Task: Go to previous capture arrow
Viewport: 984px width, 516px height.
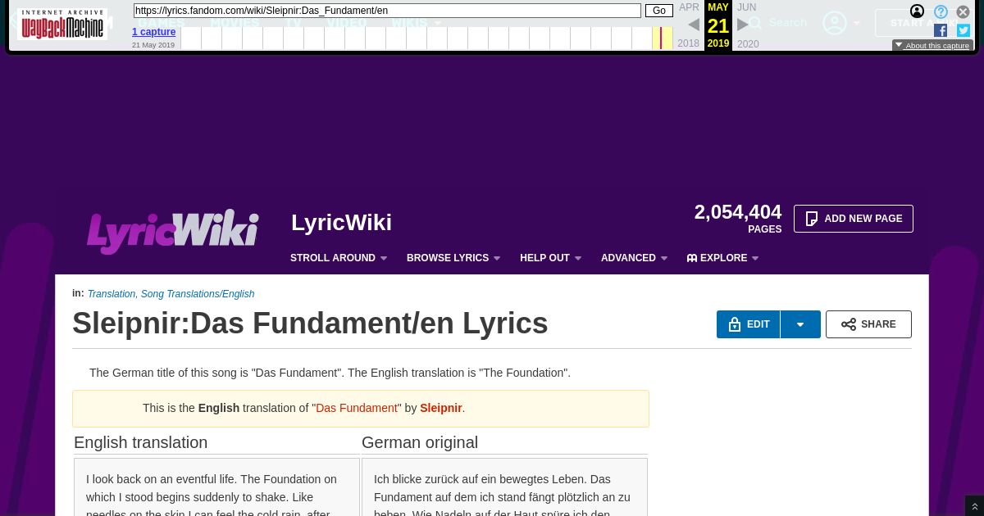Action: (x=693, y=25)
